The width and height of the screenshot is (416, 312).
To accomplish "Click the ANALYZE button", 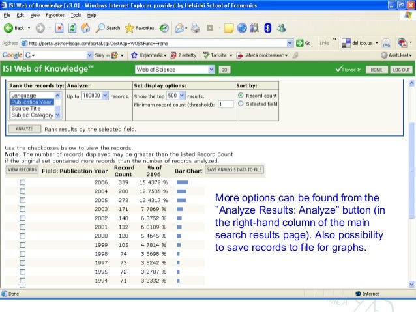I will coord(25,129).
